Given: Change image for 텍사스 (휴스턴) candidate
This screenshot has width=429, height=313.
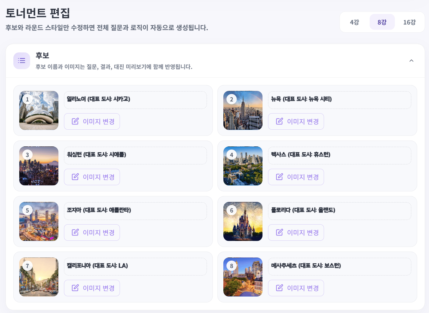Looking at the screenshot, I should tap(296, 177).
